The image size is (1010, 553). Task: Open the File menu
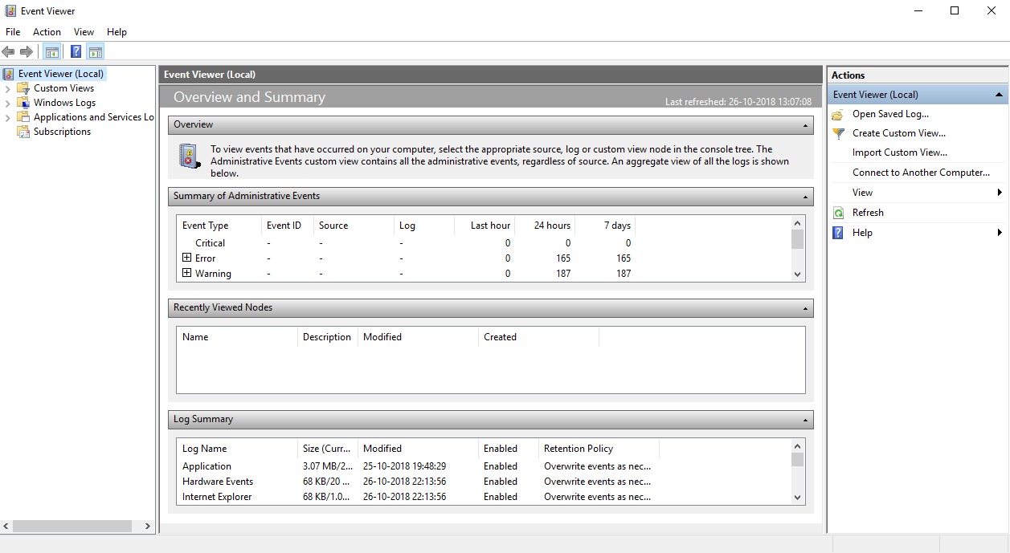click(x=13, y=32)
